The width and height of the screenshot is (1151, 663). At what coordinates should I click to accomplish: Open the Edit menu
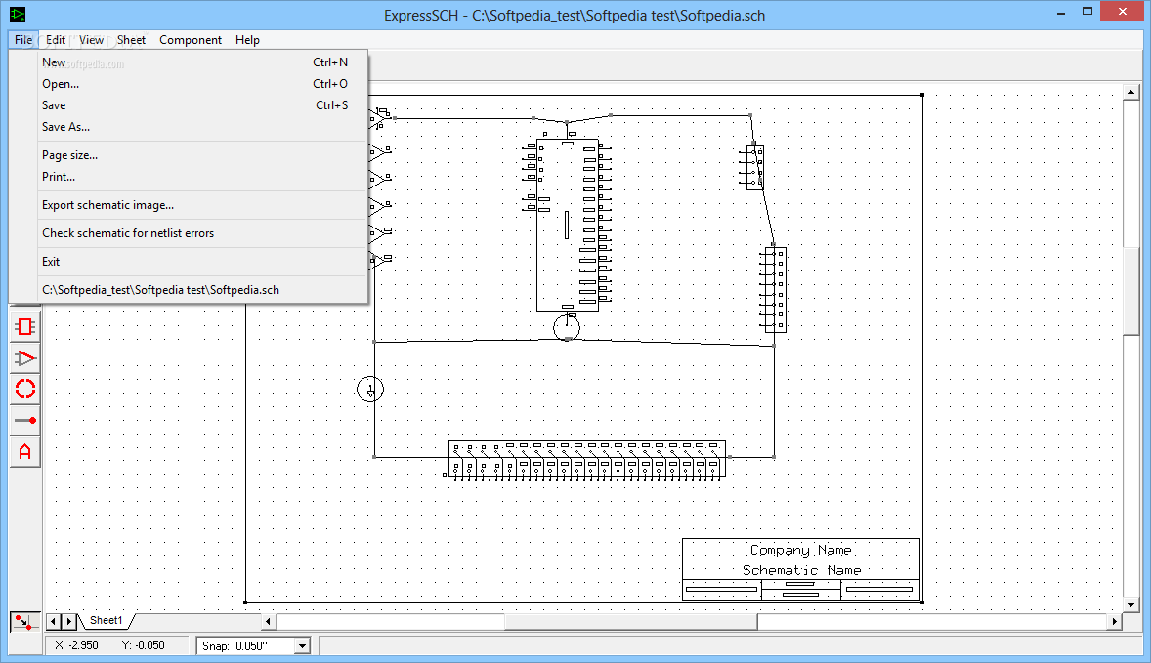pos(55,40)
